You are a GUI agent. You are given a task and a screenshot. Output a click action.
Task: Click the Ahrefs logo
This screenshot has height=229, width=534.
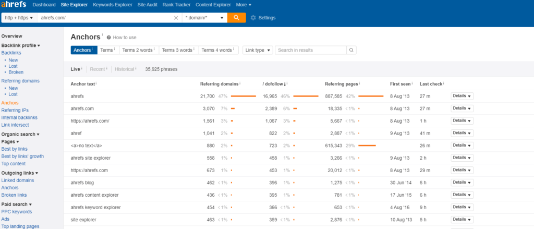(13, 5)
